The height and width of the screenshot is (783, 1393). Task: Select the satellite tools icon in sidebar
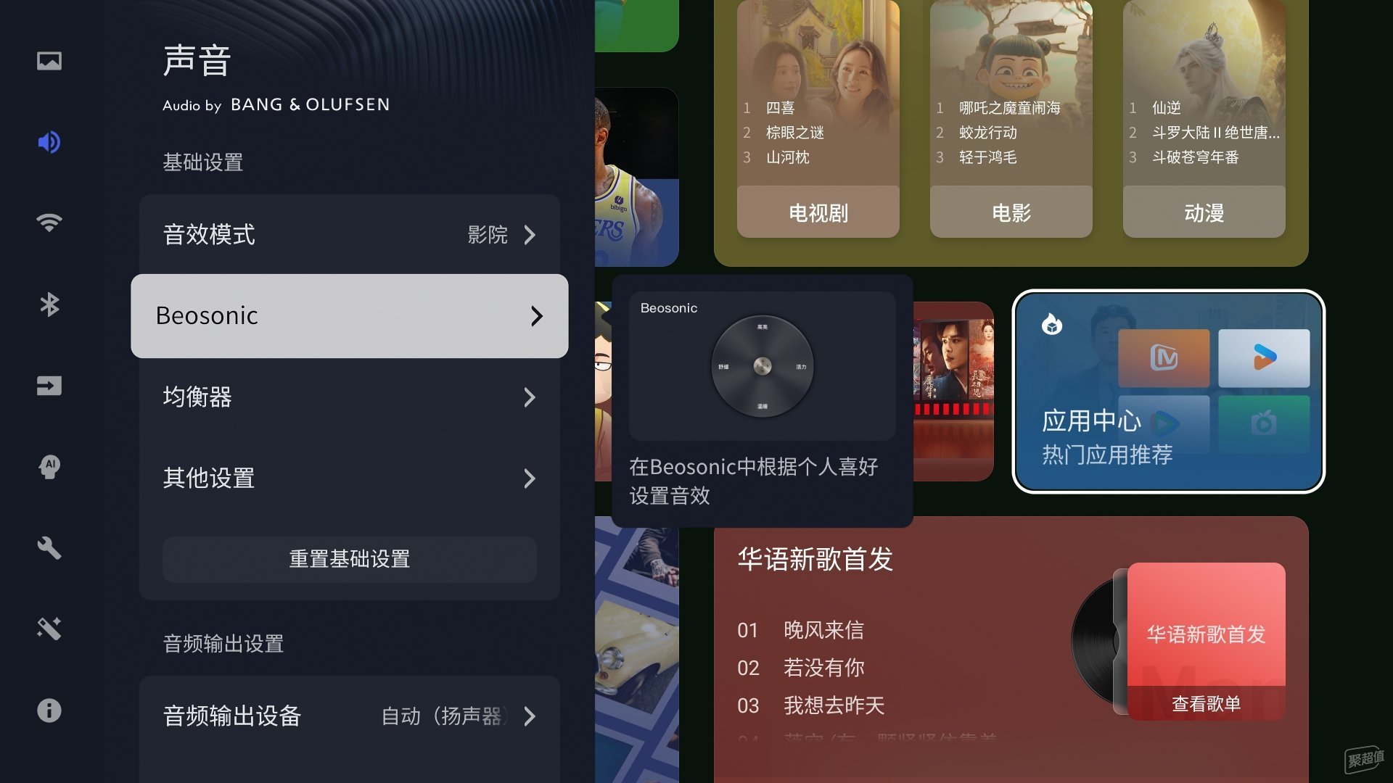click(x=49, y=629)
